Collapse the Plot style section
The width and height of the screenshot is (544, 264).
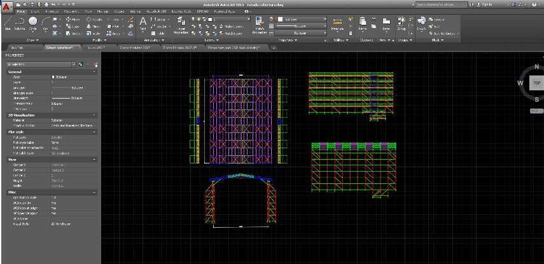94,132
